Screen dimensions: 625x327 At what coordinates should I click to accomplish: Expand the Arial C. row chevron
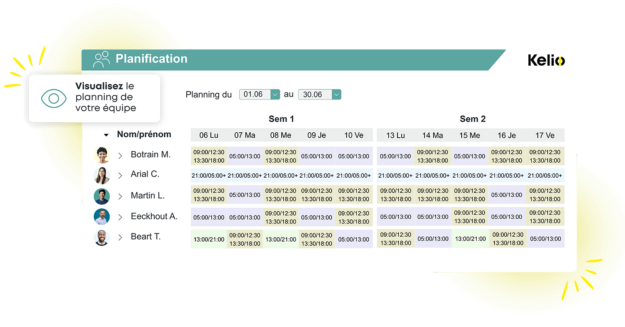(x=120, y=176)
